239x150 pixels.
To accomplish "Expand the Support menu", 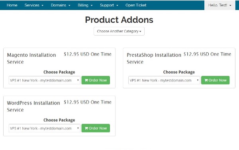I will (x=109, y=5).
